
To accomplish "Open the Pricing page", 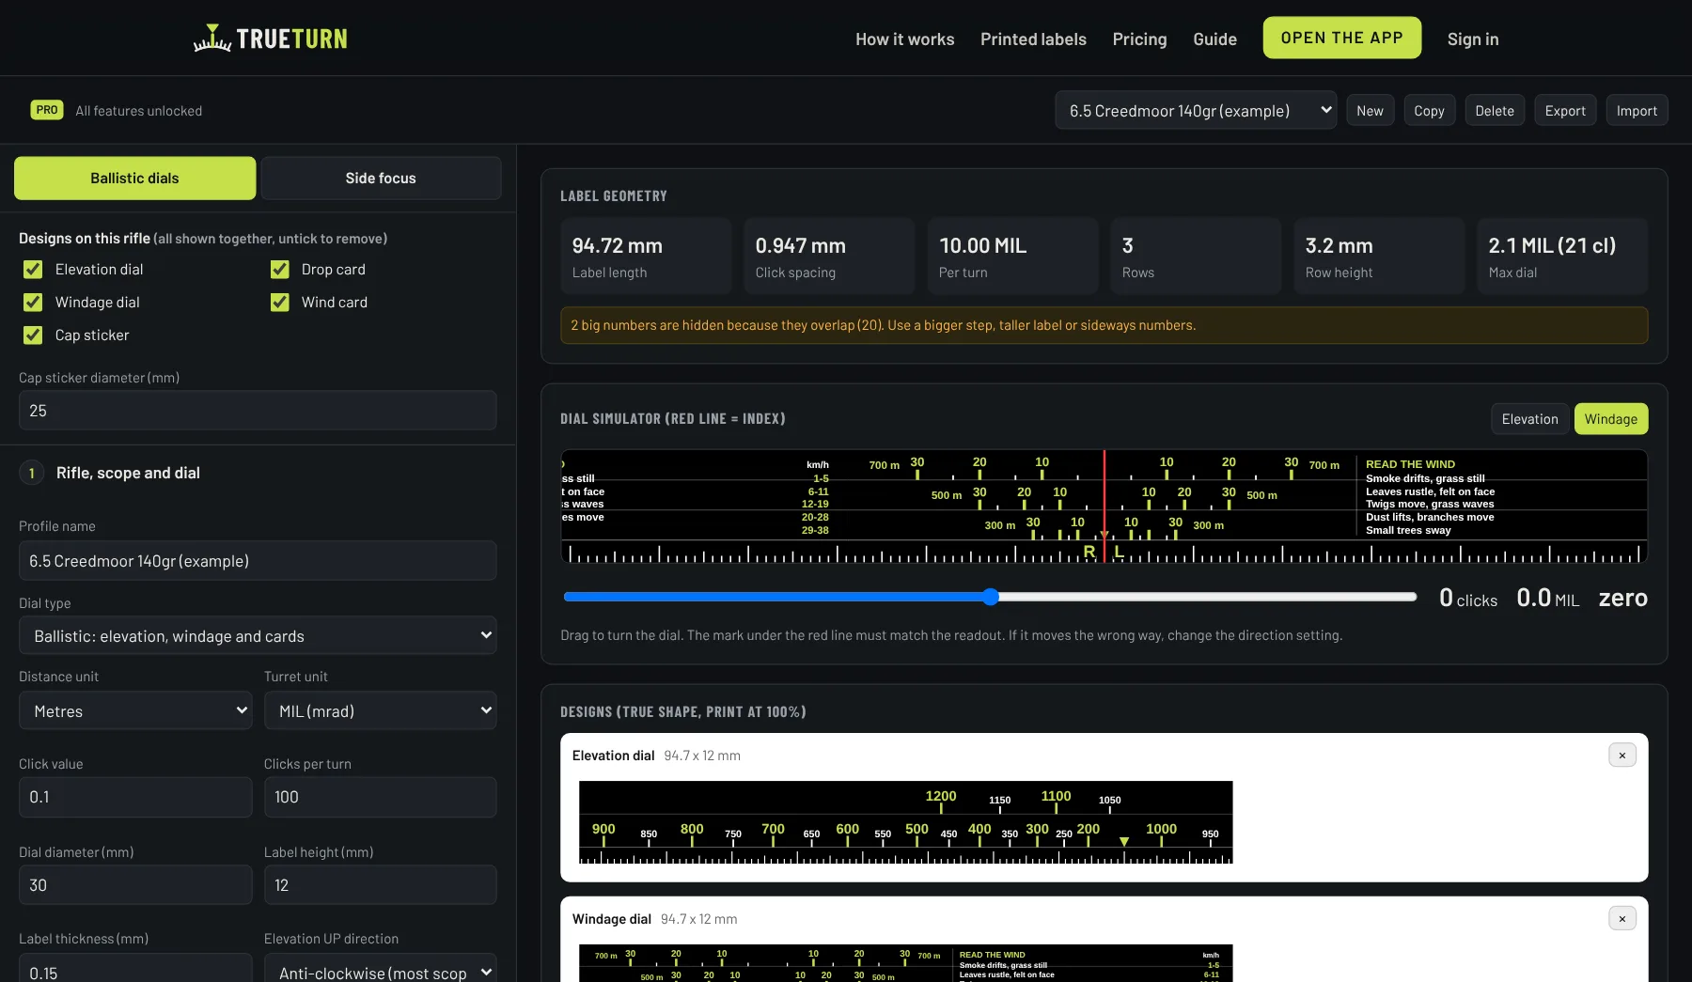I will tap(1139, 39).
